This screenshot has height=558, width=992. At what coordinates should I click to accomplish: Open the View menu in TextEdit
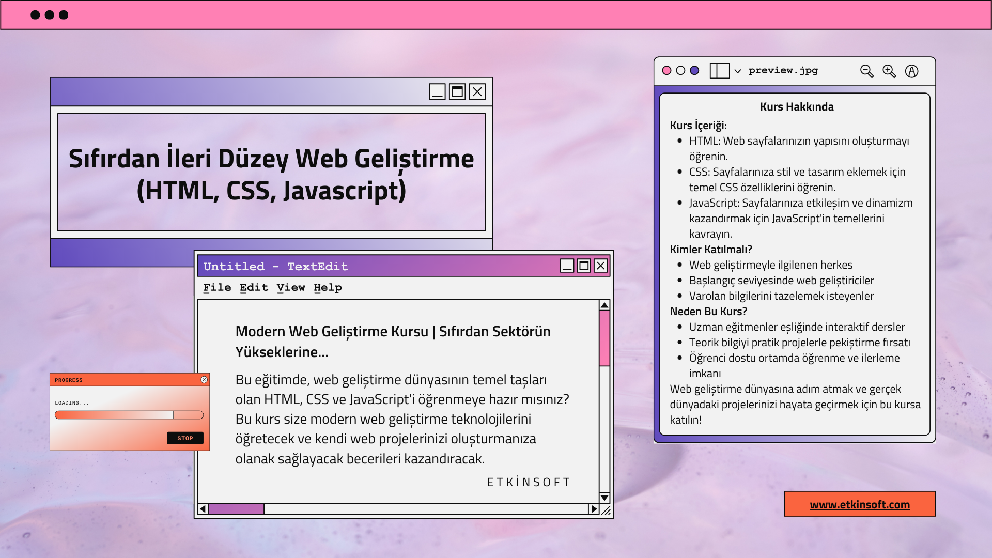291,288
